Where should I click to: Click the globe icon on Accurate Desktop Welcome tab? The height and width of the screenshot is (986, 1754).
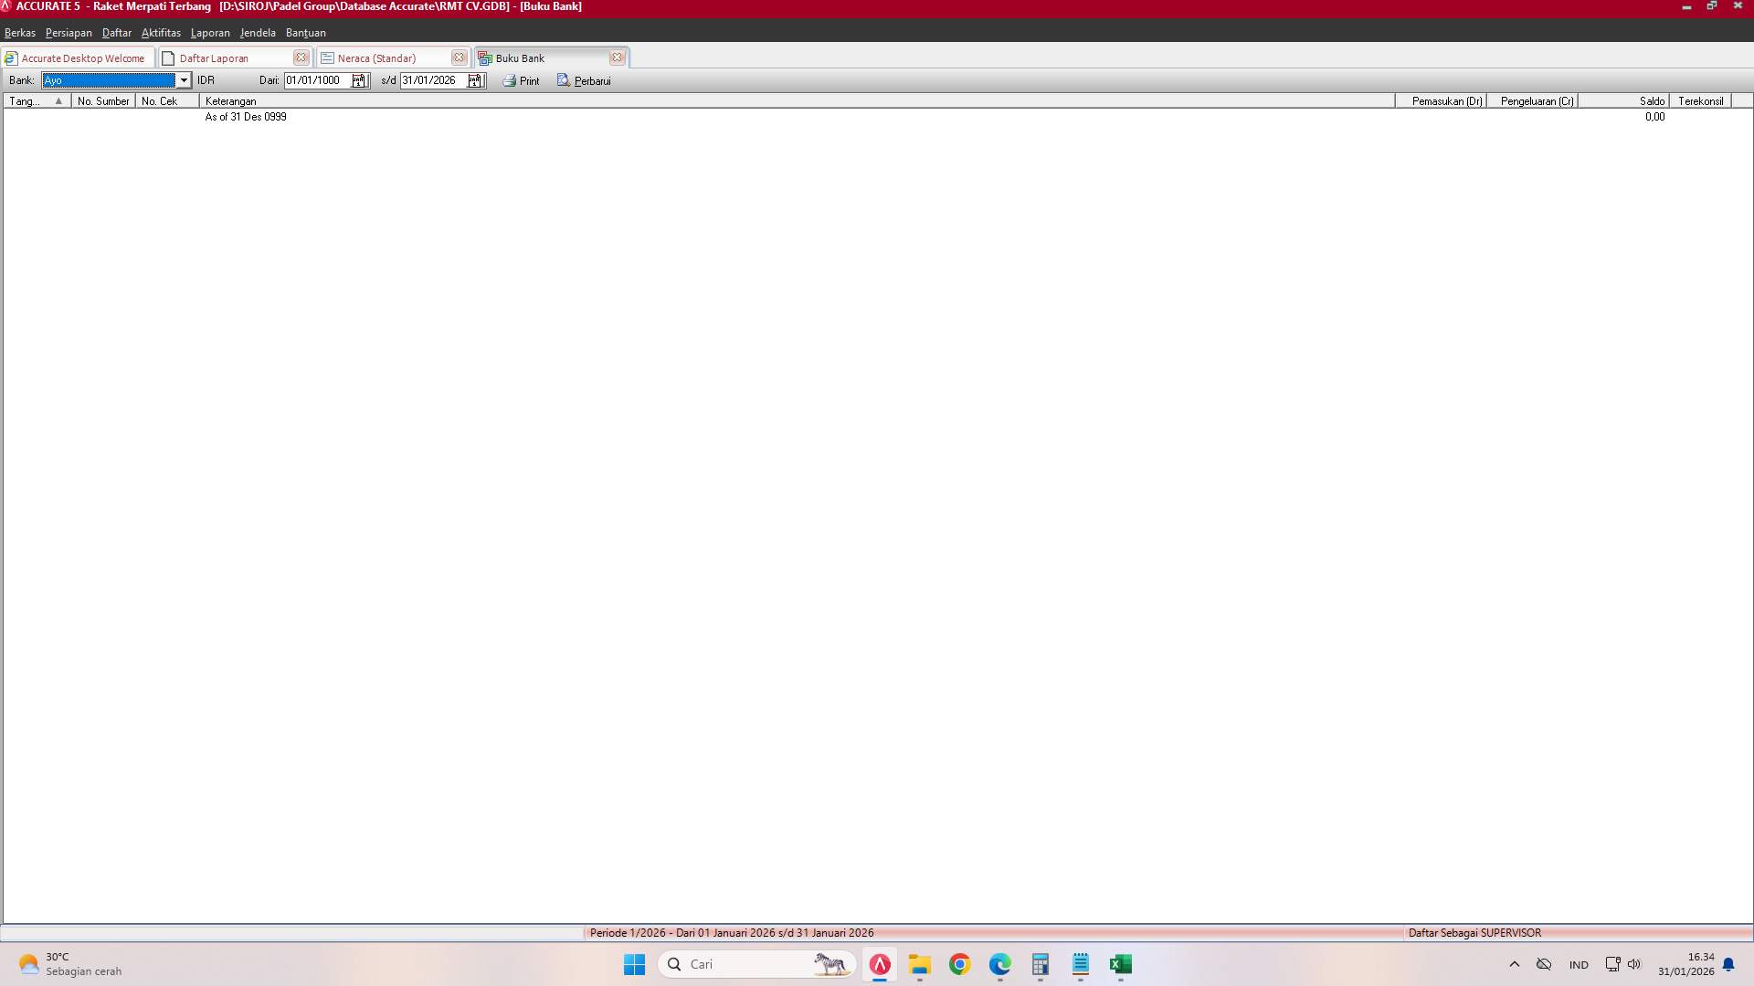coord(10,58)
